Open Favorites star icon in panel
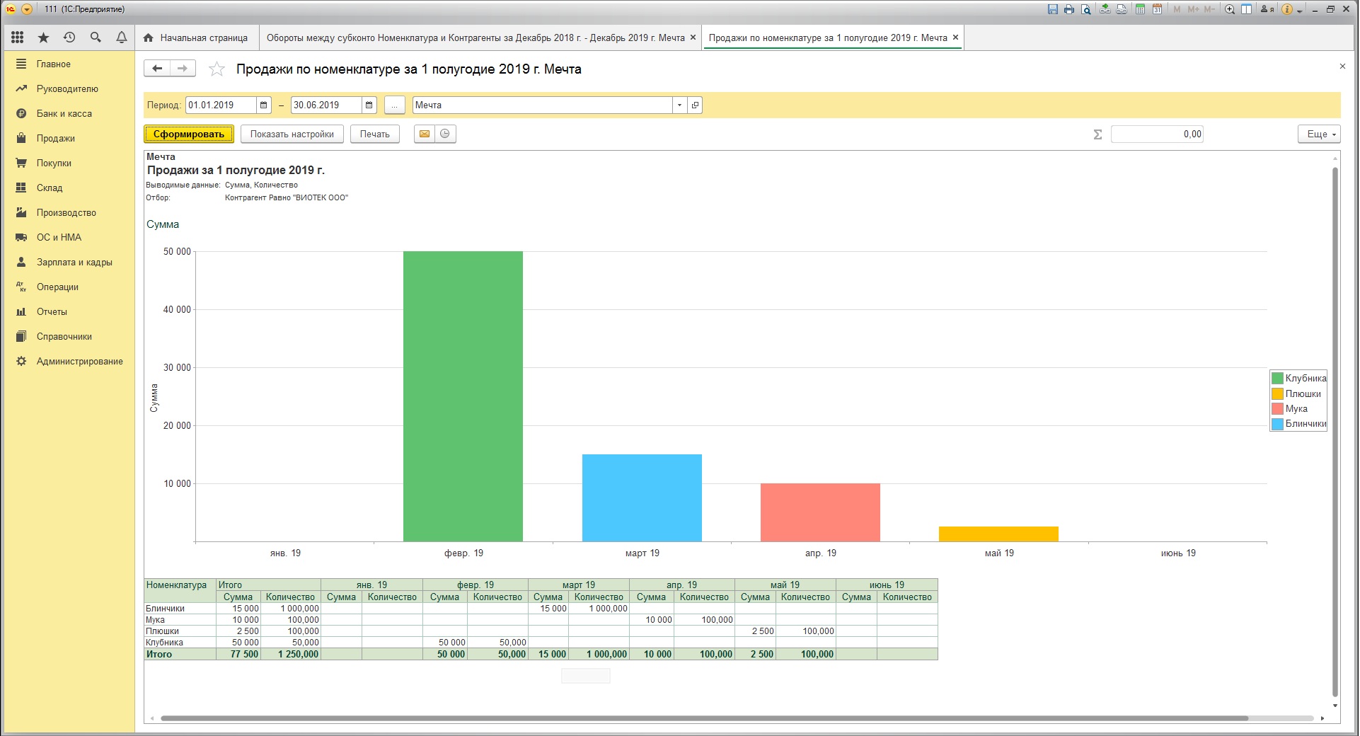1360x736 pixels. pyautogui.click(x=44, y=38)
